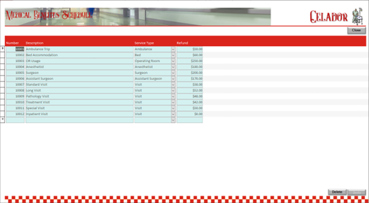
Task: Click the Long Visit description field
Action: [x=79, y=91]
